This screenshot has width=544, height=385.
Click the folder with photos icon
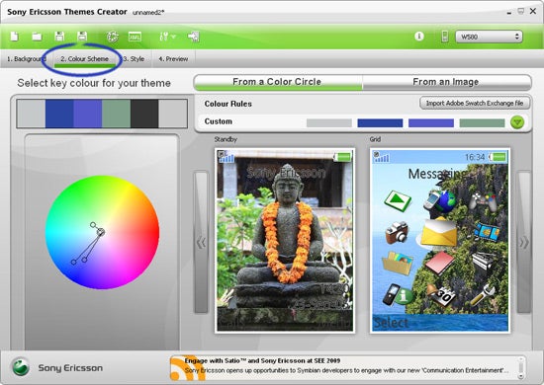tap(398, 264)
